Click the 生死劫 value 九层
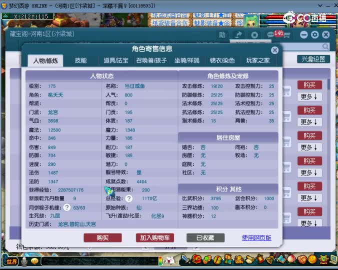The image size is (338, 270). (55, 215)
